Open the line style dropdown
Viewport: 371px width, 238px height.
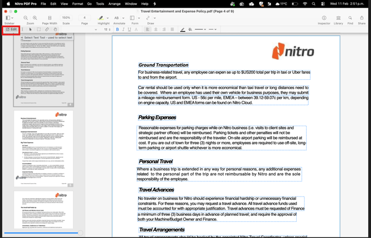tap(213, 29)
